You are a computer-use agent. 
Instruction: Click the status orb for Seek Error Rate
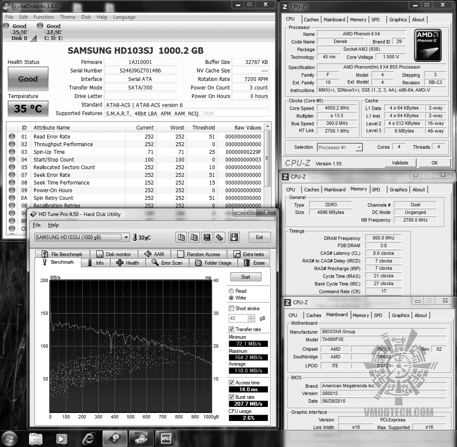click(x=12, y=175)
